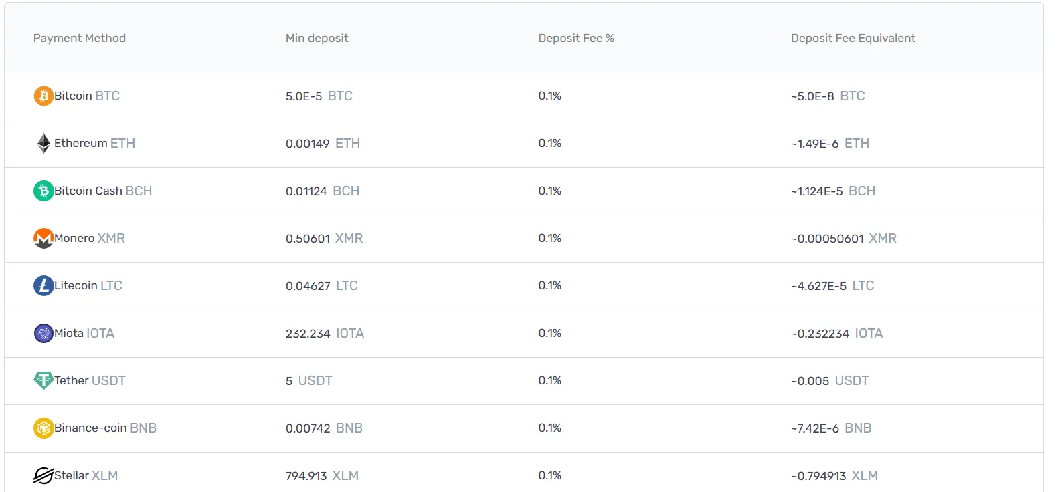Viewport: 1064px width, 492px height.
Task: Select the ~5.0E-8 BTC fee equivalent
Action: click(828, 96)
